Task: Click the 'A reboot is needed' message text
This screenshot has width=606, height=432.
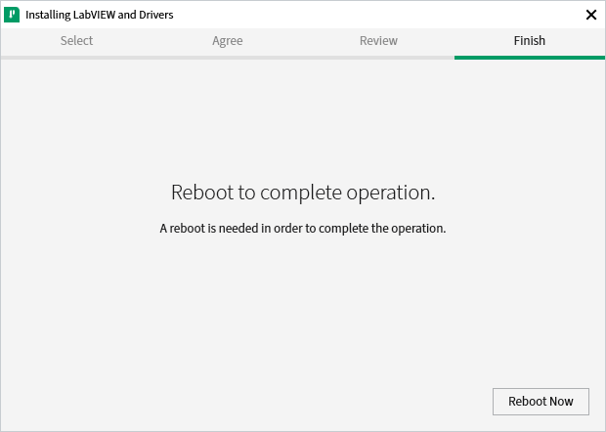Action: pyautogui.click(x=302, y=229)
